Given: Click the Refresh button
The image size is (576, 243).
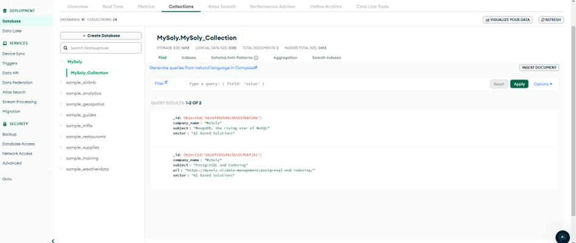Looking at the screenshot, I should 551,20.
